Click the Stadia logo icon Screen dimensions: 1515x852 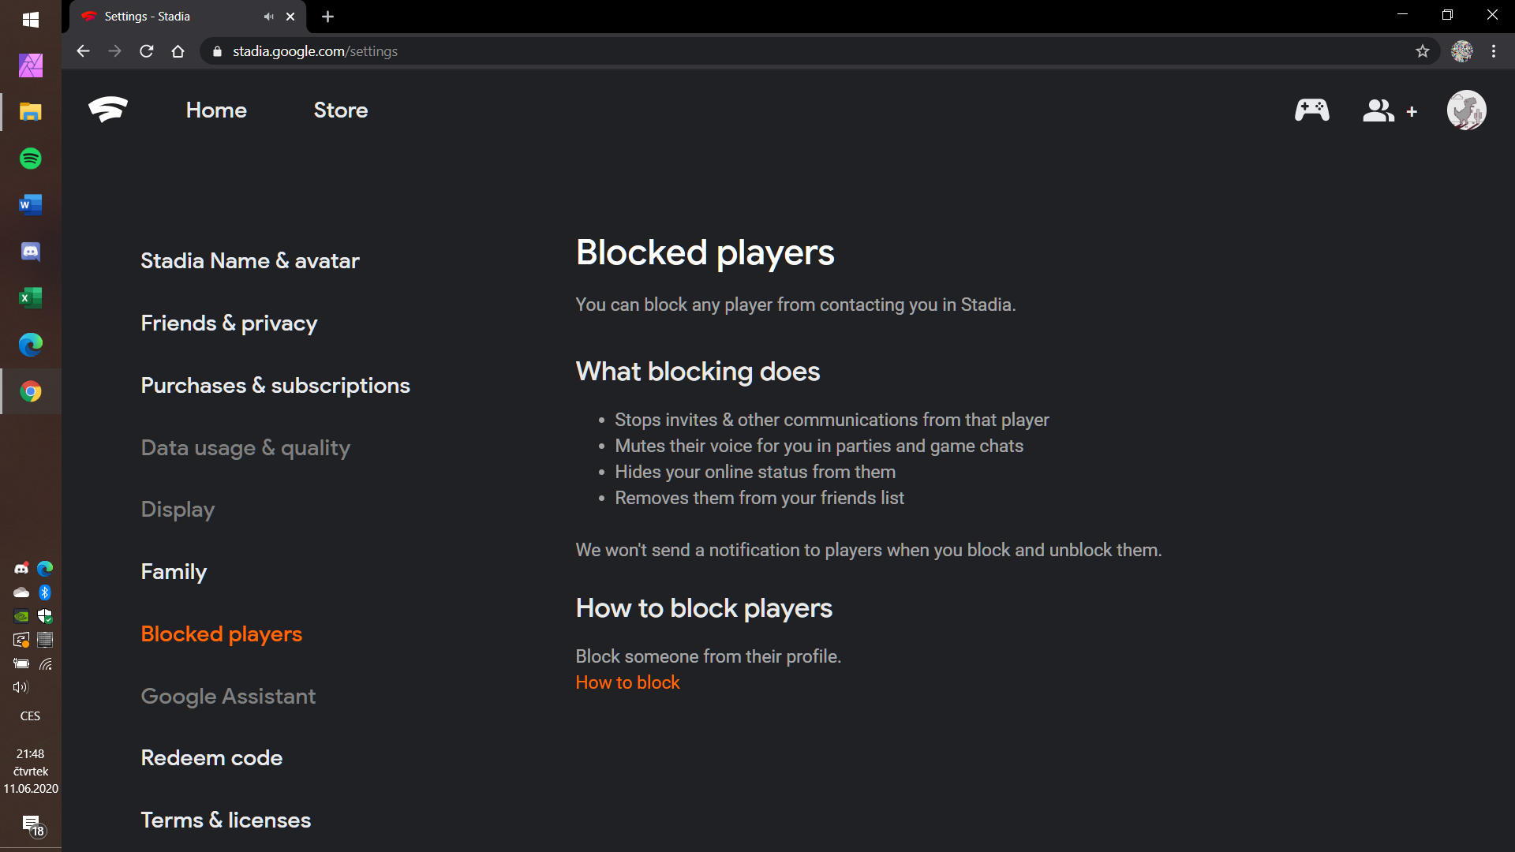[108, 110]
